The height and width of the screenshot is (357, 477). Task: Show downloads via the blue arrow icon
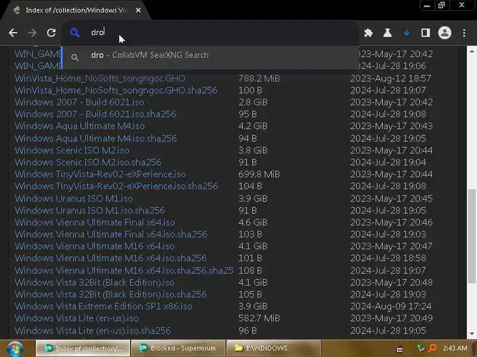(407, 33)
